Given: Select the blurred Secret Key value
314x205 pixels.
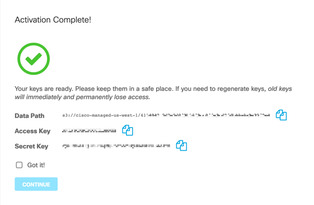Looking at the screenshot, I should (x=116, y=146).
